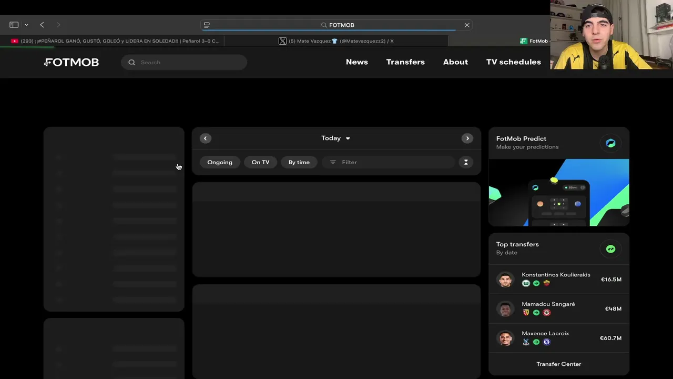Open Maxence Lacroix player photo
The image size is (673, 379).
point(505,338)
